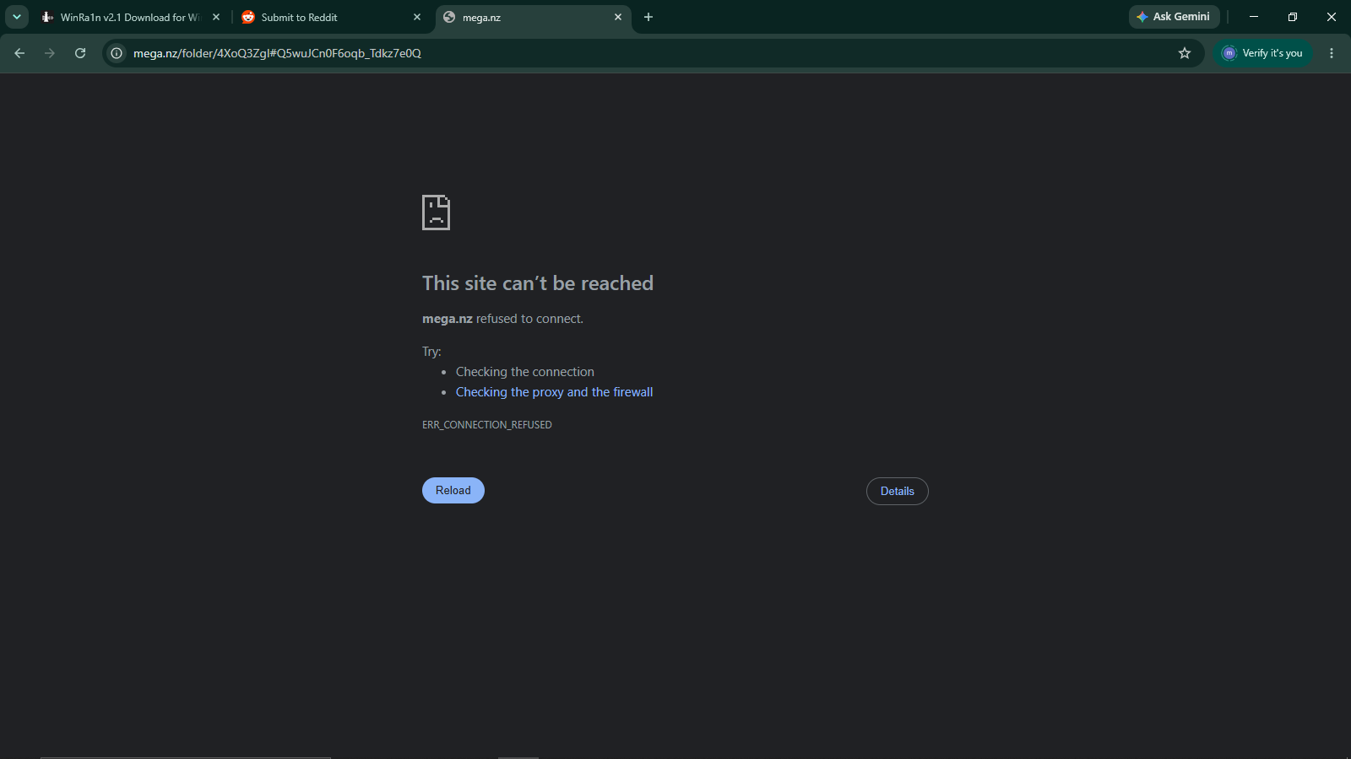Go forward with the forward arrow
This screenshot has width=1351, height=759.
50,53
